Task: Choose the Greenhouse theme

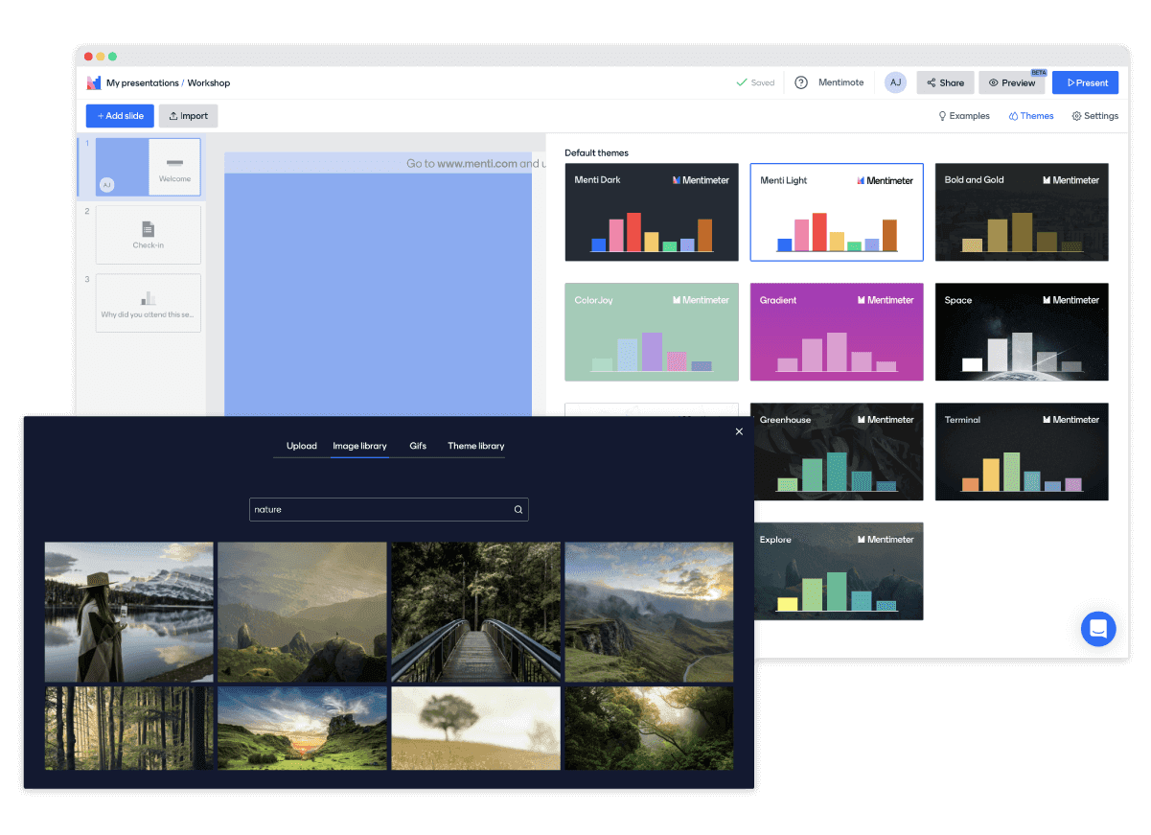Action: pos(839,452)
